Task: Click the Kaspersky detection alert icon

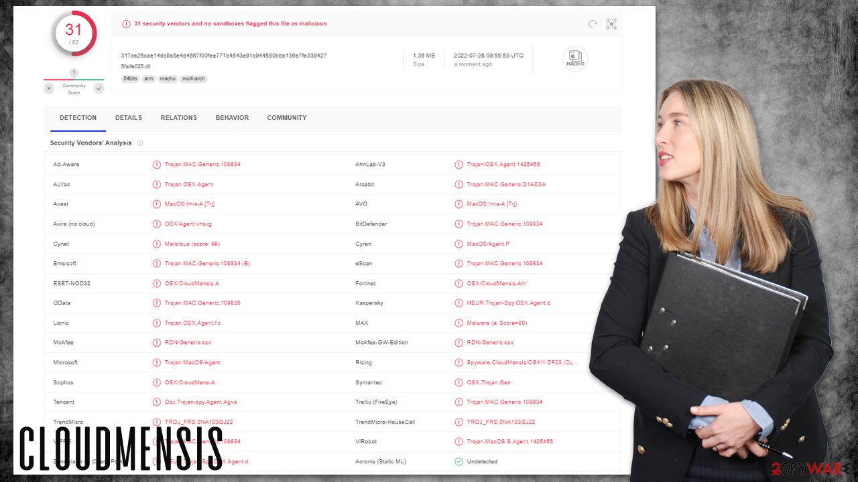Action: (459, 303)
